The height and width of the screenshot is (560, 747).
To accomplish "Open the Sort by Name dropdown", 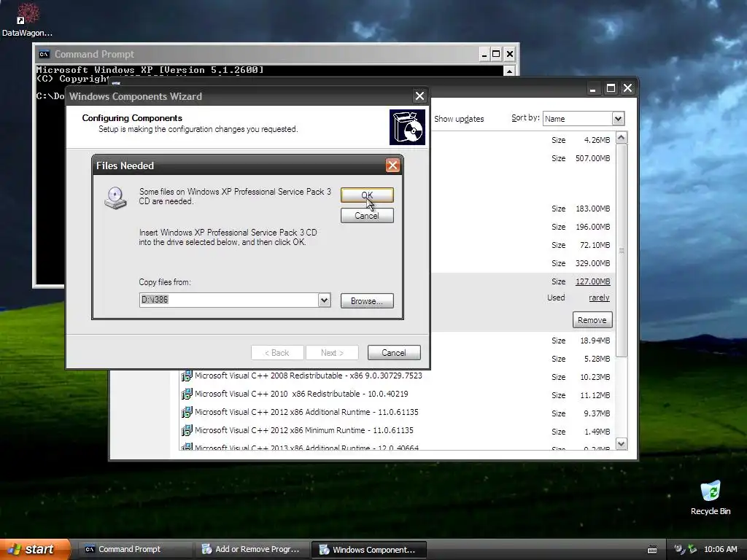I will (x=618, y=119).
